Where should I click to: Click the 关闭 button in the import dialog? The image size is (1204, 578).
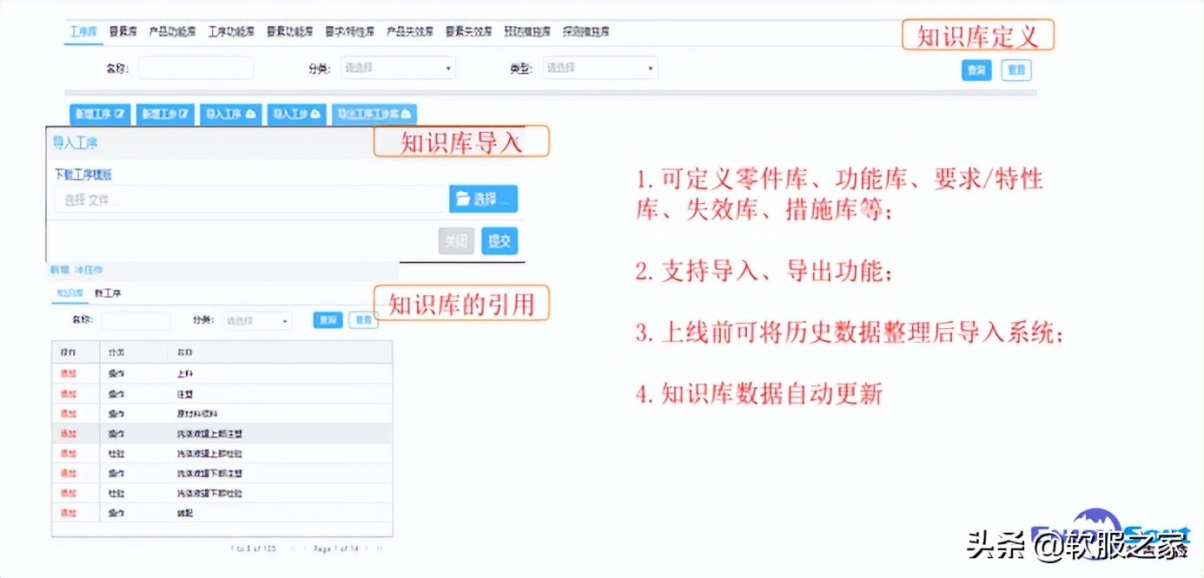(455, 241)
